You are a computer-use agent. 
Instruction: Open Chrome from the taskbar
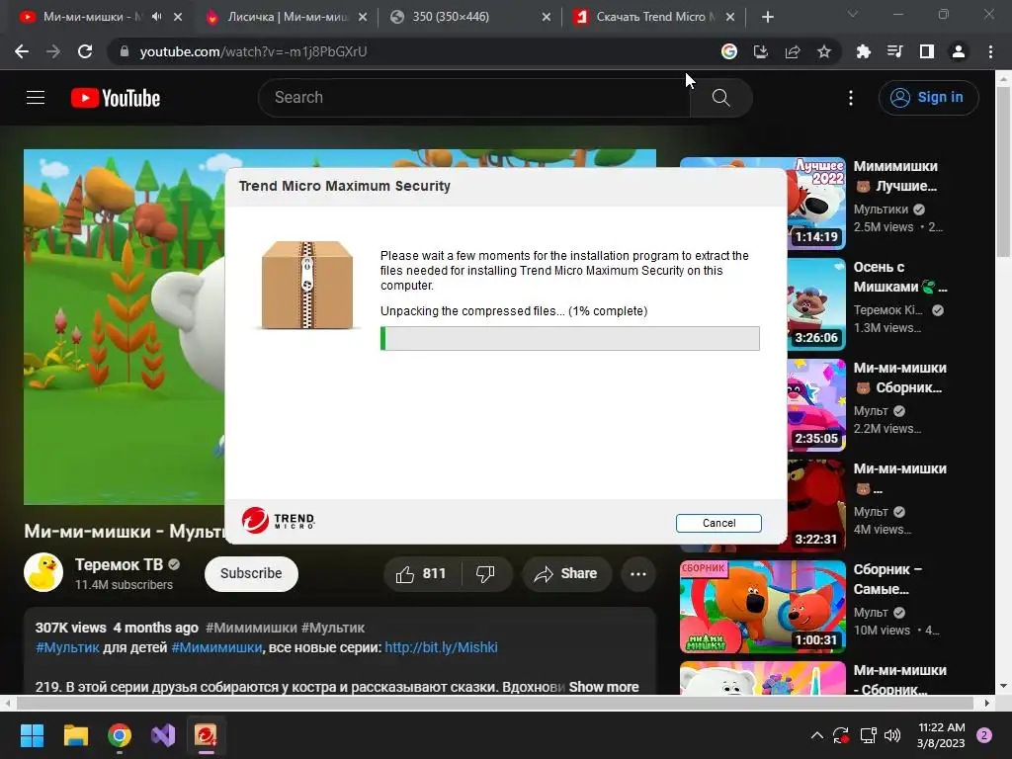coord(120,735)
